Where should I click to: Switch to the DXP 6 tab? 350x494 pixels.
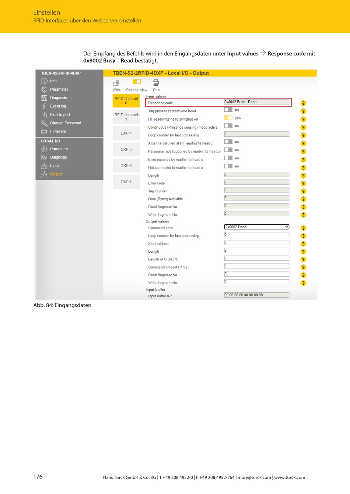pos(126,166)
